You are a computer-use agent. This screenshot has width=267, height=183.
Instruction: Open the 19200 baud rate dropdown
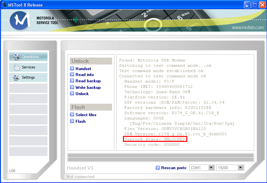[x=241, y=168]
